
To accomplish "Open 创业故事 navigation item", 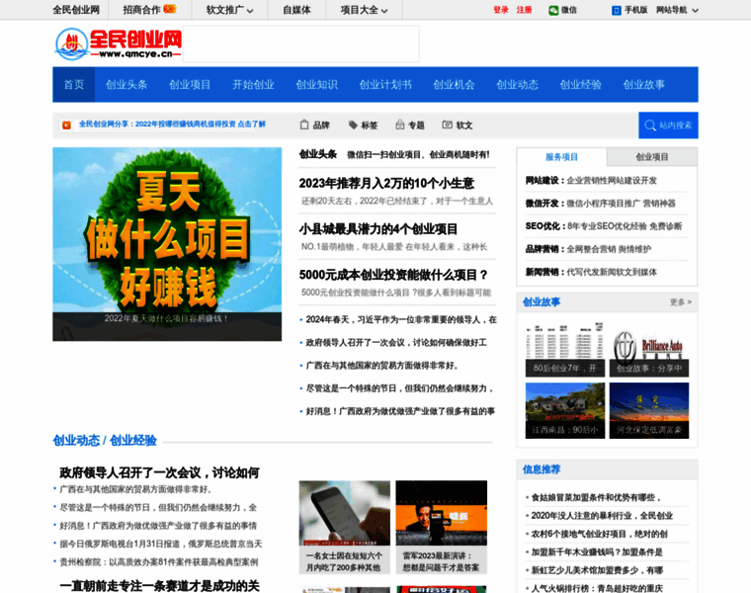I will coord(643,85).
